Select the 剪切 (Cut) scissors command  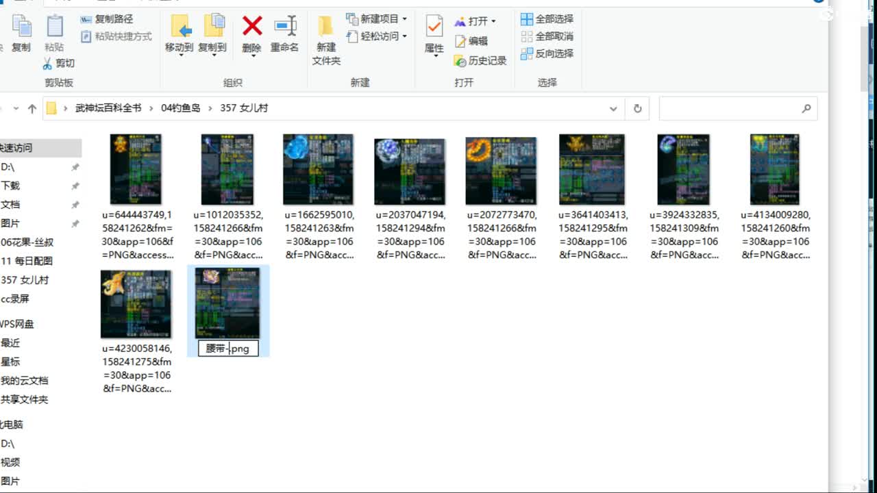pos(58,63)
